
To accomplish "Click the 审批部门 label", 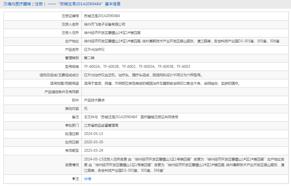I will coord(72,126).
